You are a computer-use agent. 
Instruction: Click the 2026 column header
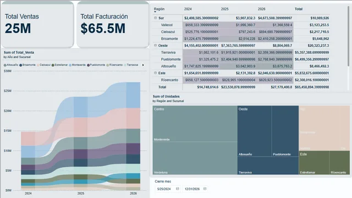pos(261,9)
